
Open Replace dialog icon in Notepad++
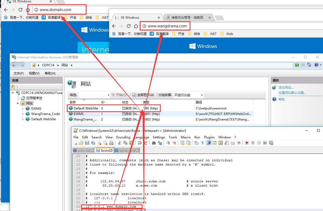pyautogui.click(x=160, y=143)
